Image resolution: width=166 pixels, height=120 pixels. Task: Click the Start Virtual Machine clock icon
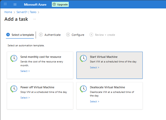click(83, 58)
